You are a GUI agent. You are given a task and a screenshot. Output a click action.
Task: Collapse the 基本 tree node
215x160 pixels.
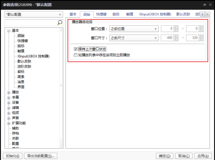click(x=9, y=31)
